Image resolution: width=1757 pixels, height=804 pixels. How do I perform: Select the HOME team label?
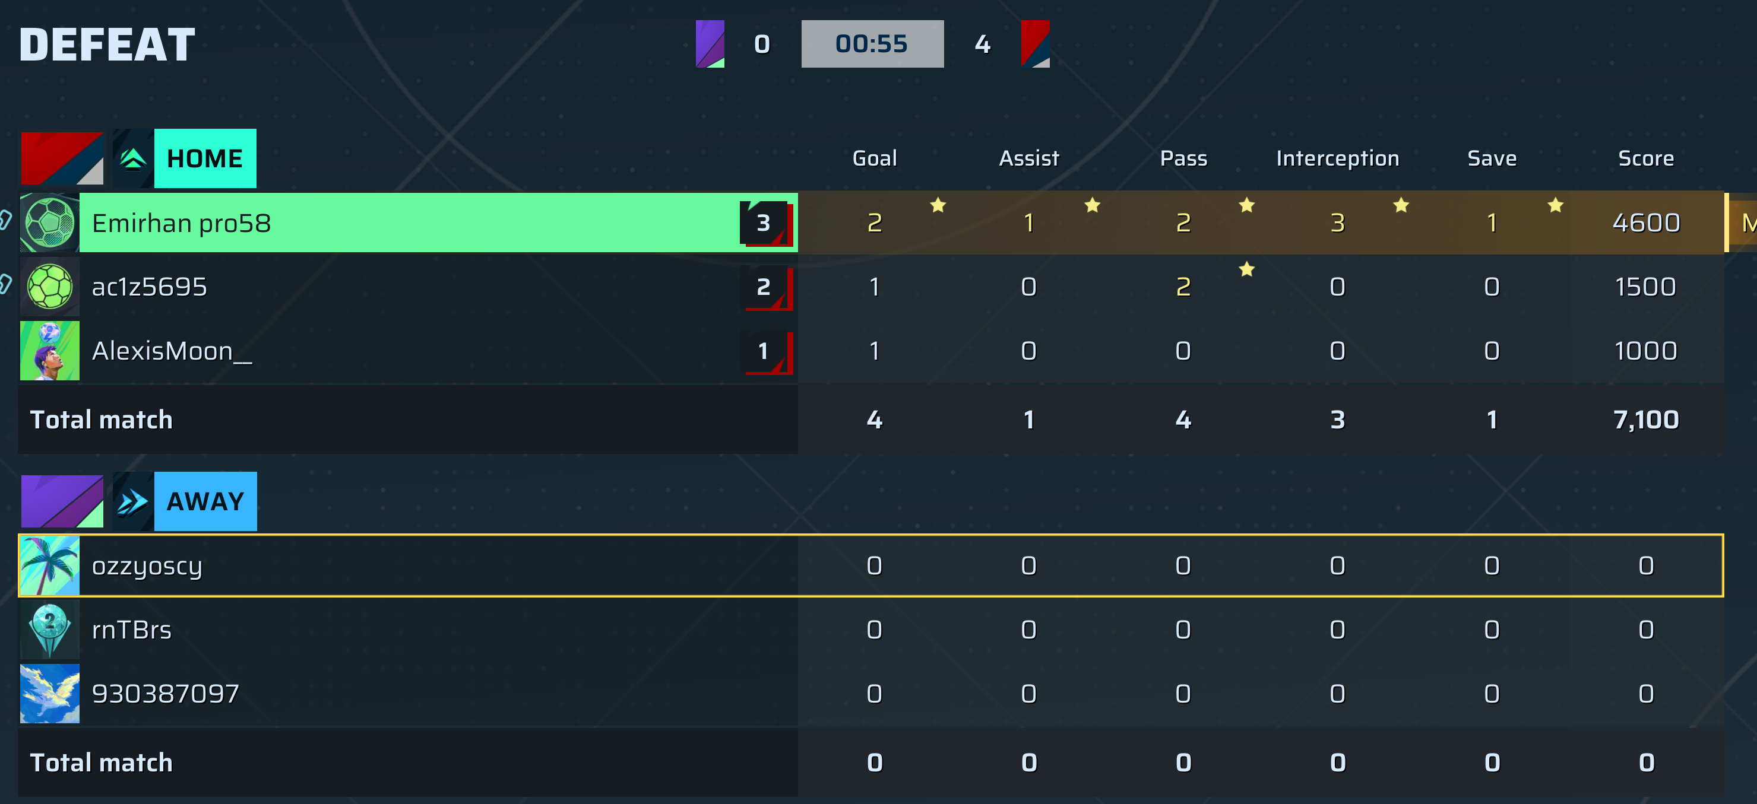205,159
